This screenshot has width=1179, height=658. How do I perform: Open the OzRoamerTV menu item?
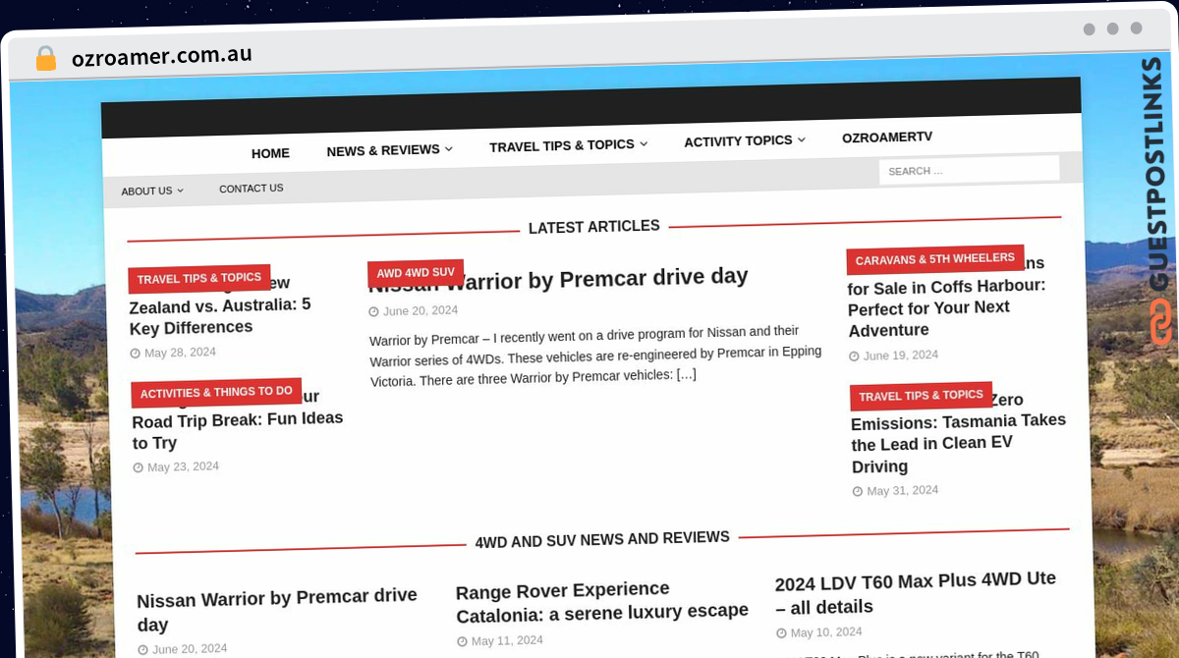(x=887, y=137)
